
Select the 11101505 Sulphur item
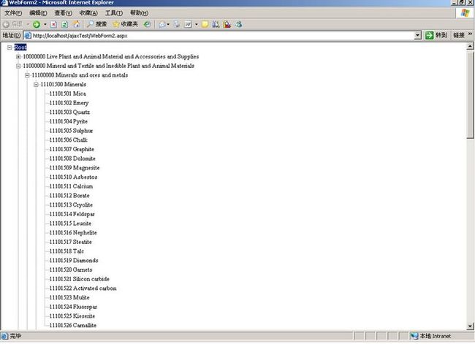[x=71, y=131]
